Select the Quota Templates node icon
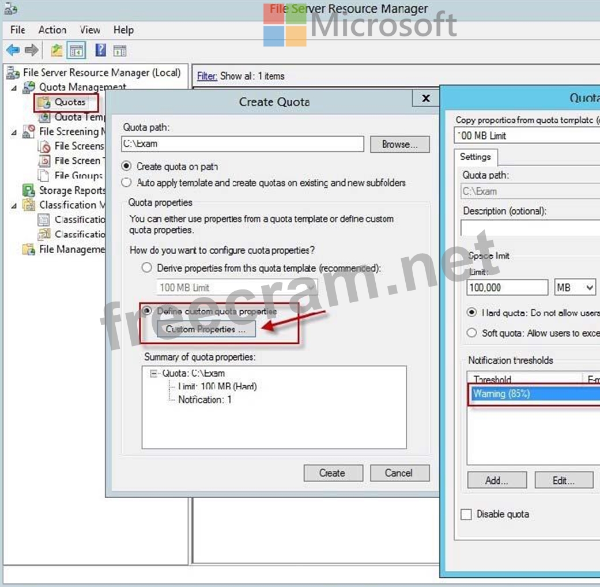This screenshot has width=600, height=587. point(44,117)
